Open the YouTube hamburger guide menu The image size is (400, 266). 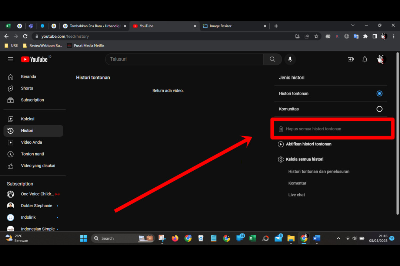tap(10, 59)
